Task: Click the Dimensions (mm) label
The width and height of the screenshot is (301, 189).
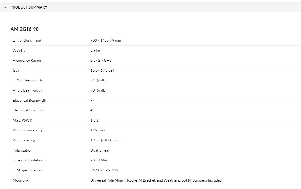Action: click(27, 40)
